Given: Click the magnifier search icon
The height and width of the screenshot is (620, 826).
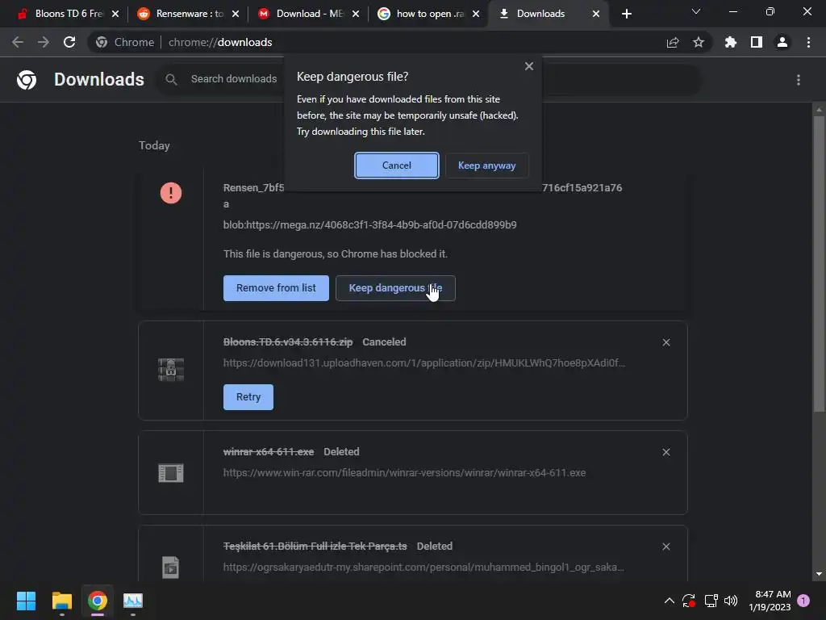Looking at the screenshot, I should pyautogui.click(x=171, y=80).
